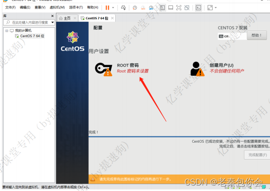This screenshot has width=270, height=191.
Task: Click the CENTOS 7 安装 title text
Action: 233,28
